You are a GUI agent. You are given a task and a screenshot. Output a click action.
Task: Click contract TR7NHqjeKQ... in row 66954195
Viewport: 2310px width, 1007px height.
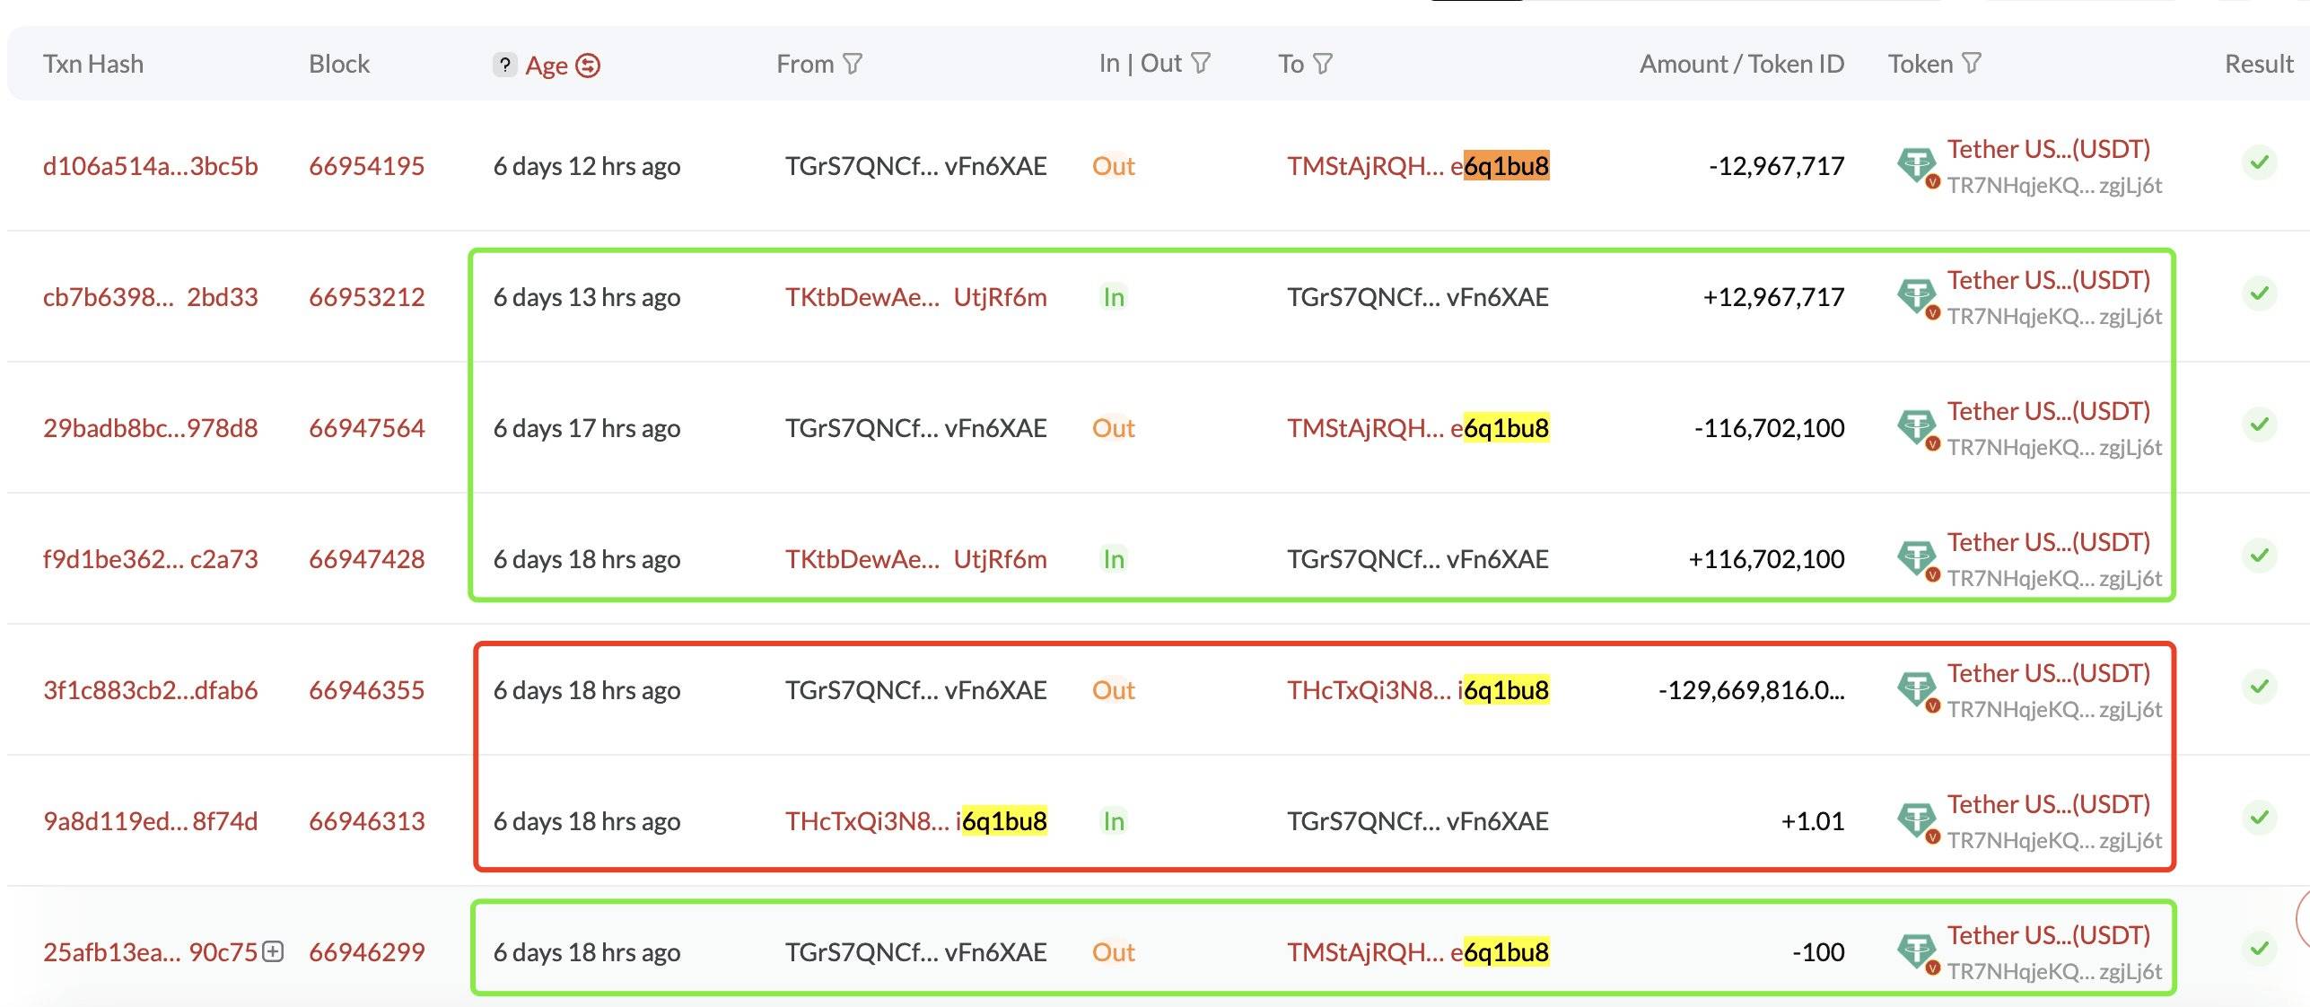tap(2054, 186)
